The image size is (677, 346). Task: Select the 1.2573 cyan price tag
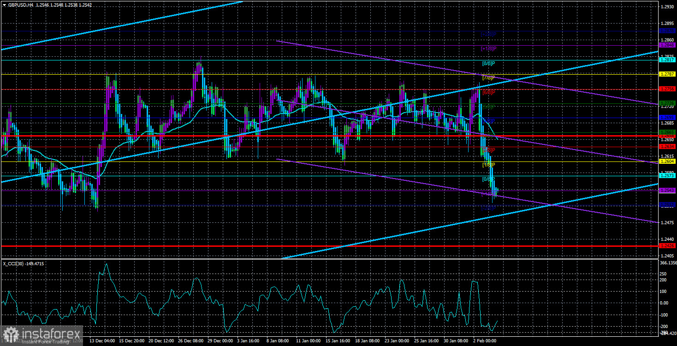point(667,176)
